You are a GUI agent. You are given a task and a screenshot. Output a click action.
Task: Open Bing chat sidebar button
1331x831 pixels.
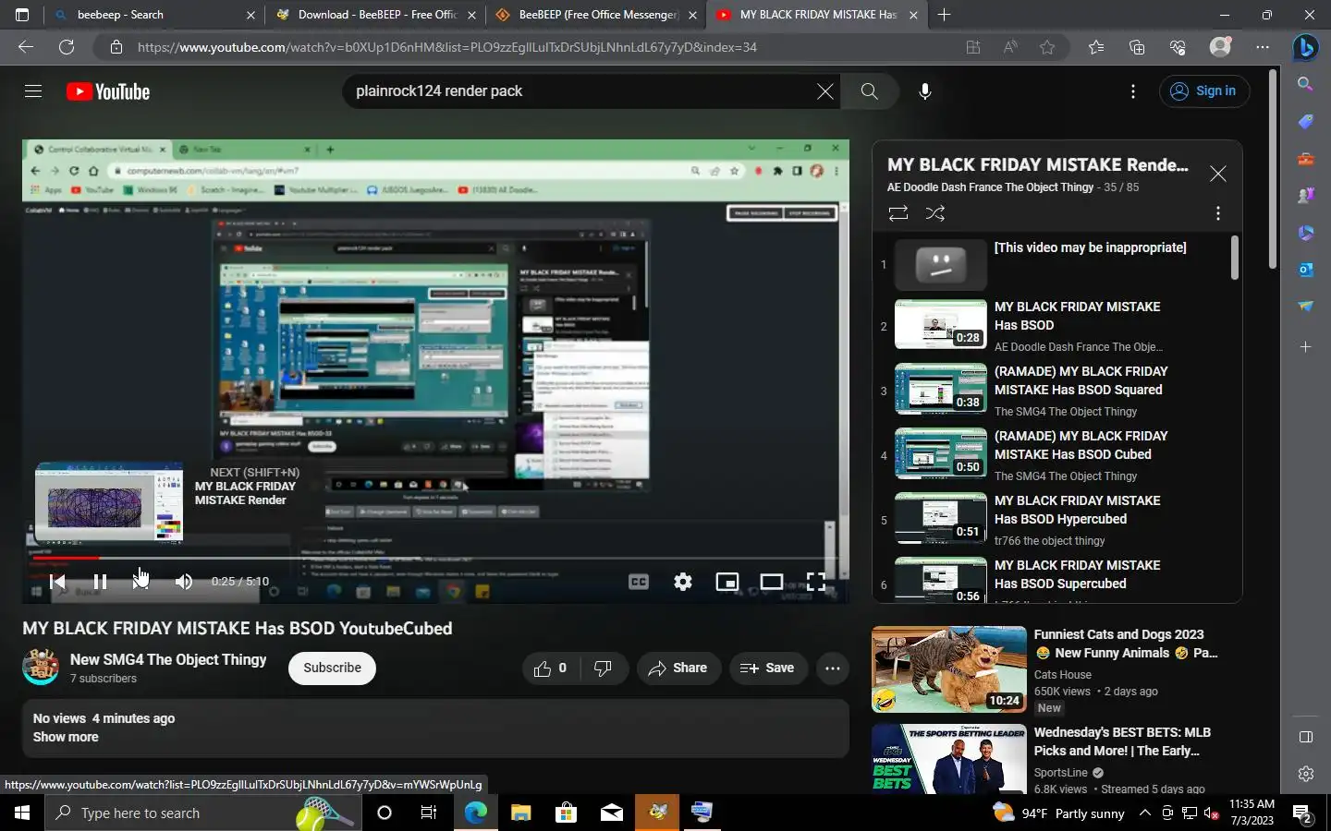[x=1305, y=47]
